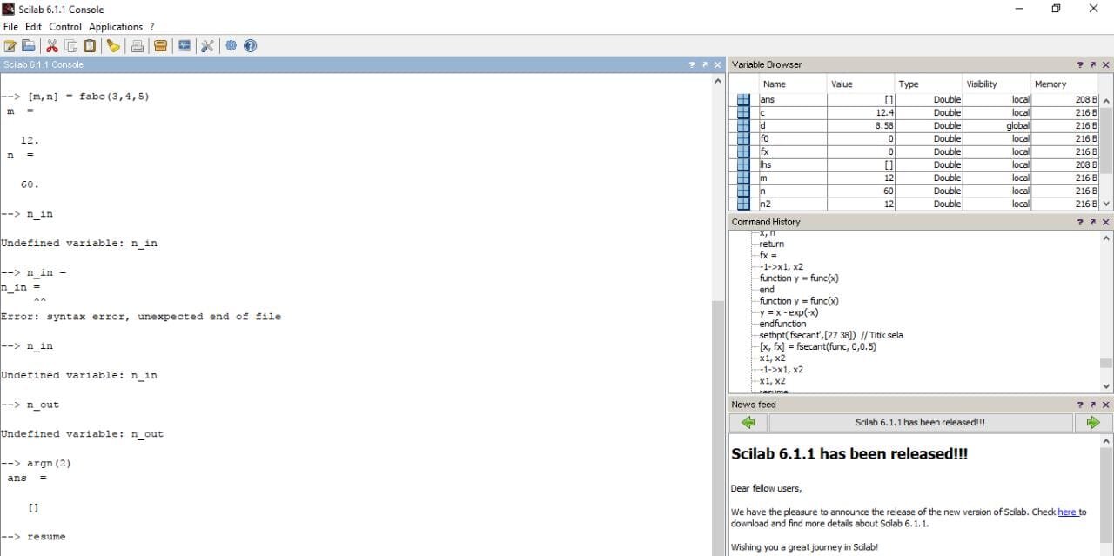Undock the Variable Browser panel

point(1092,65)
